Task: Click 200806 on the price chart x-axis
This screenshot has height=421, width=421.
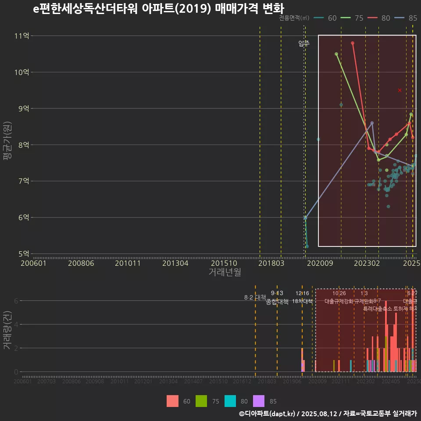Action: point(81,263)
